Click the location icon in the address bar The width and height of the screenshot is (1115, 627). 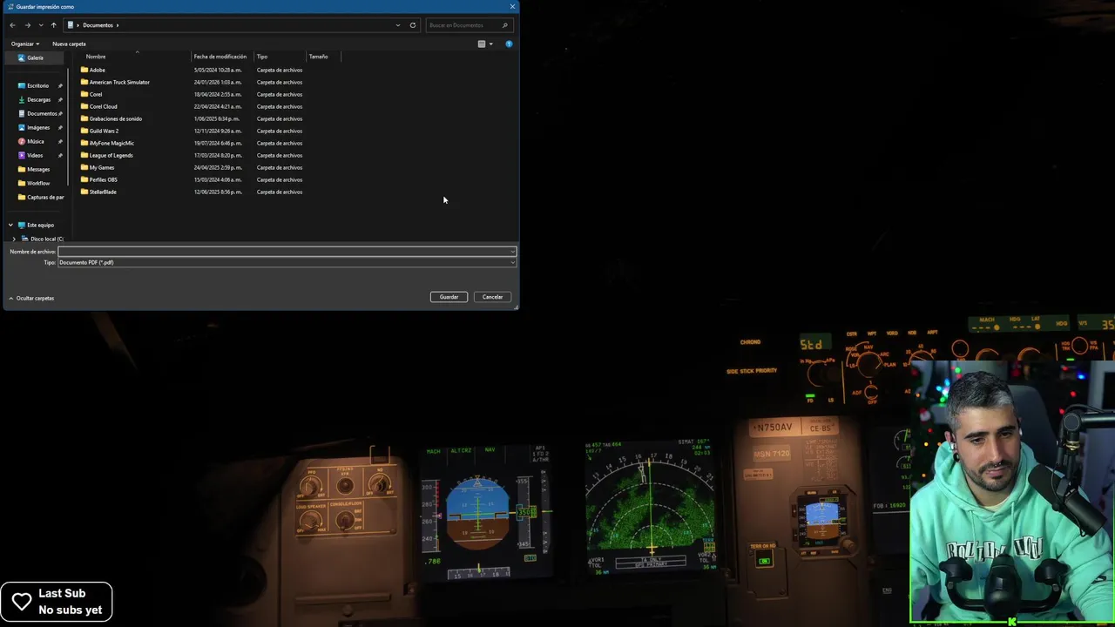pos(71,25)
